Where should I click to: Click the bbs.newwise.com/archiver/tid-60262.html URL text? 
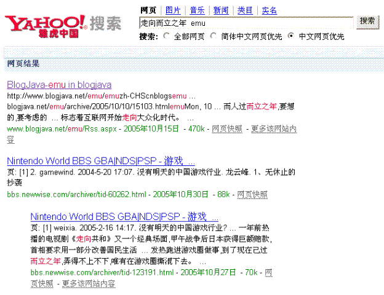pos(76,194)
